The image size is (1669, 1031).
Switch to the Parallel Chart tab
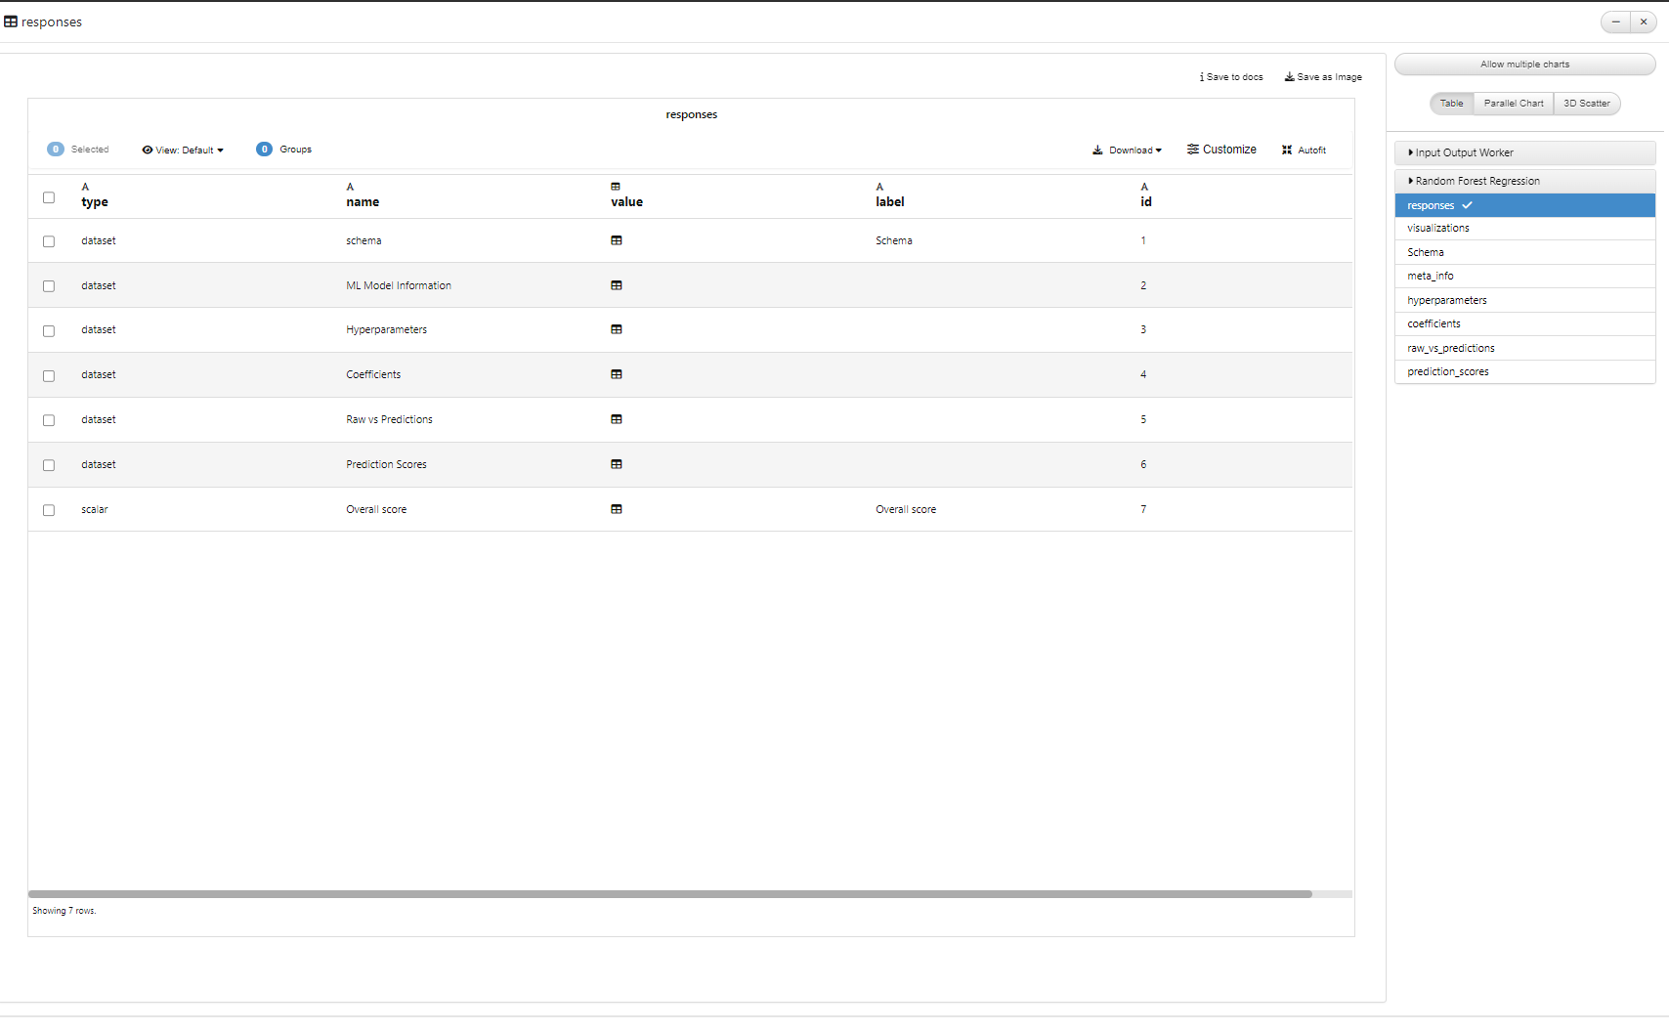pyautogui.click(x=1513, y=104)
